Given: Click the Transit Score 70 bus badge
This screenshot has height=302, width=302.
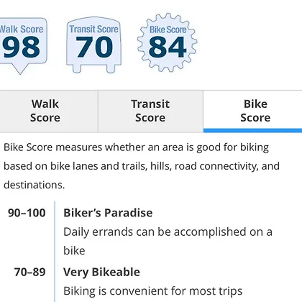Looking at the screenshot, I should coord(93,45).
